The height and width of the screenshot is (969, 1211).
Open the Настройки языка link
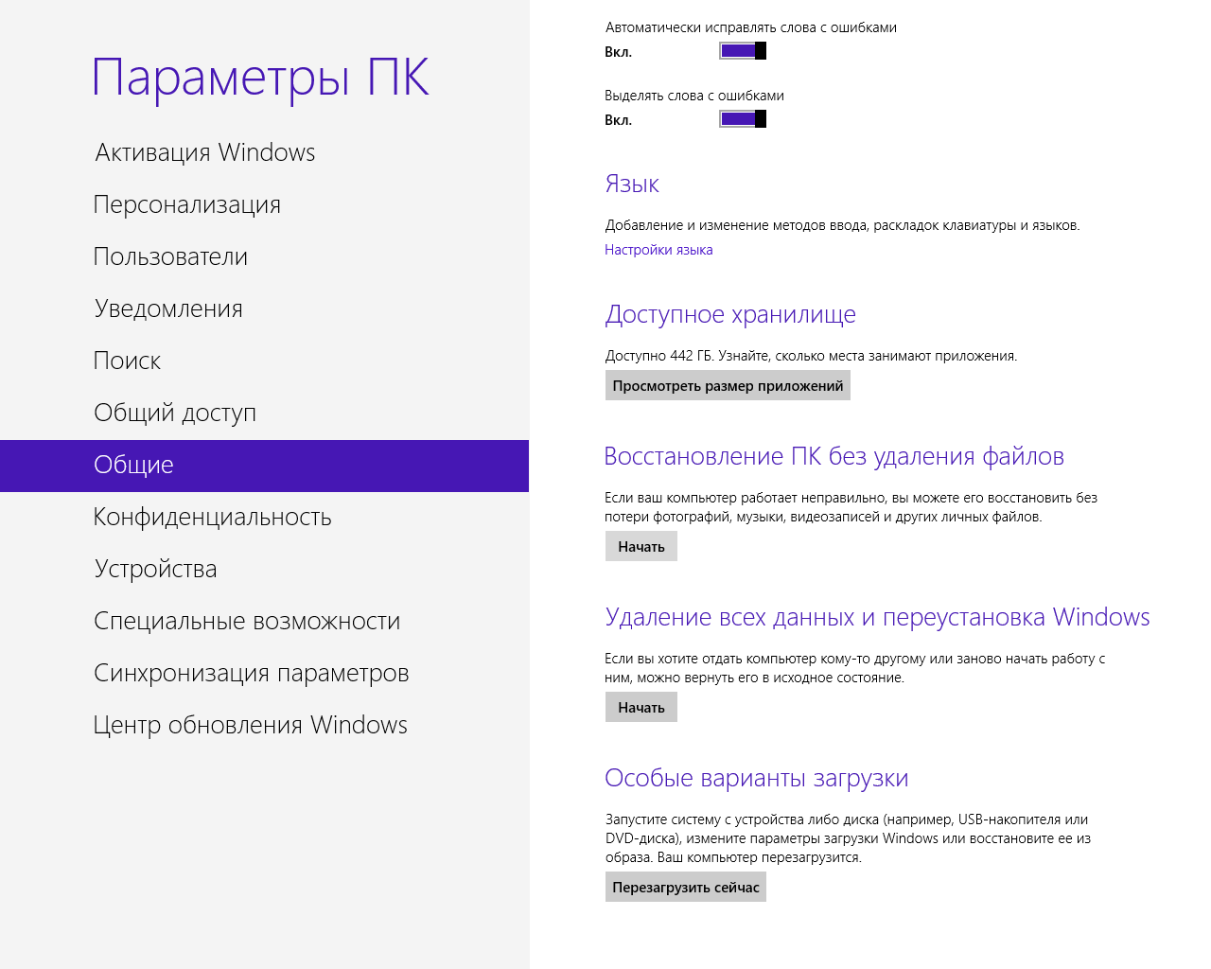(x=658, y=250)
